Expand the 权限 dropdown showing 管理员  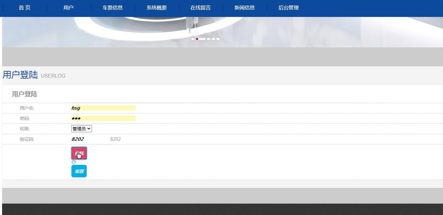point(81,129)
